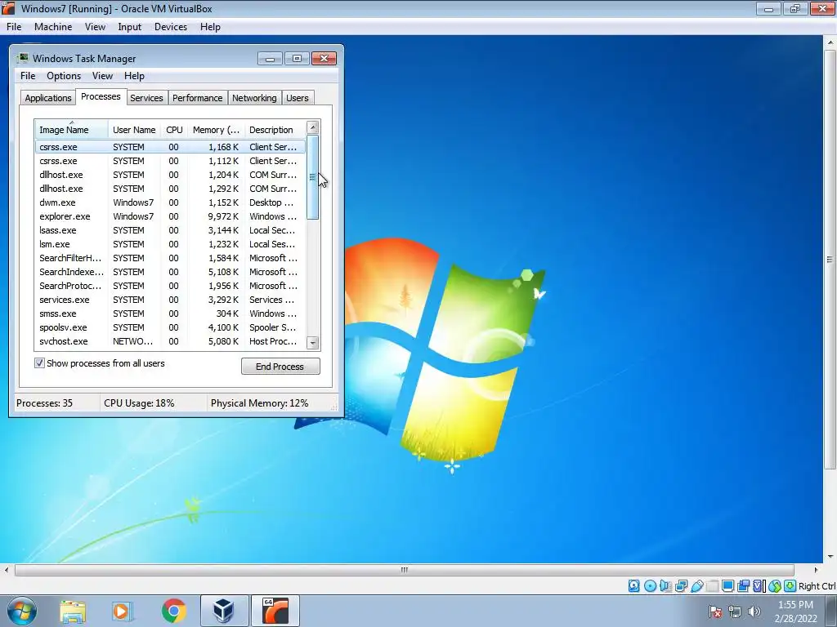Click VirtualBox horizontal scrollbar thumb
The height and width of the screenshot is (627, 837).
405,570
